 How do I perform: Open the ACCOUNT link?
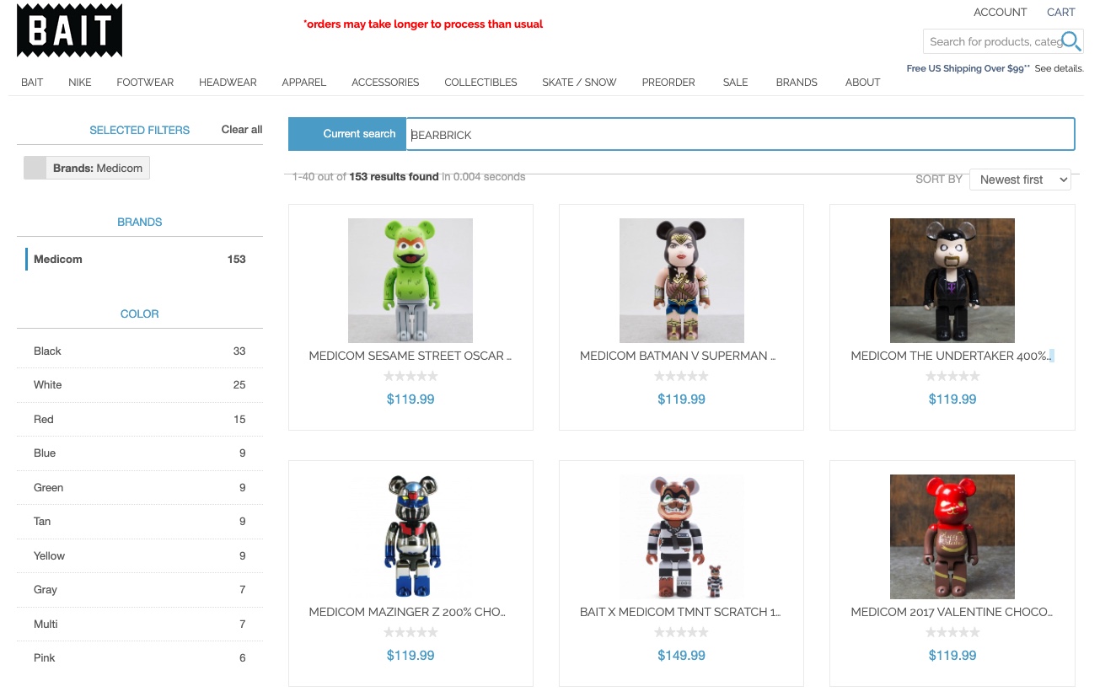tap(1000, 13)
